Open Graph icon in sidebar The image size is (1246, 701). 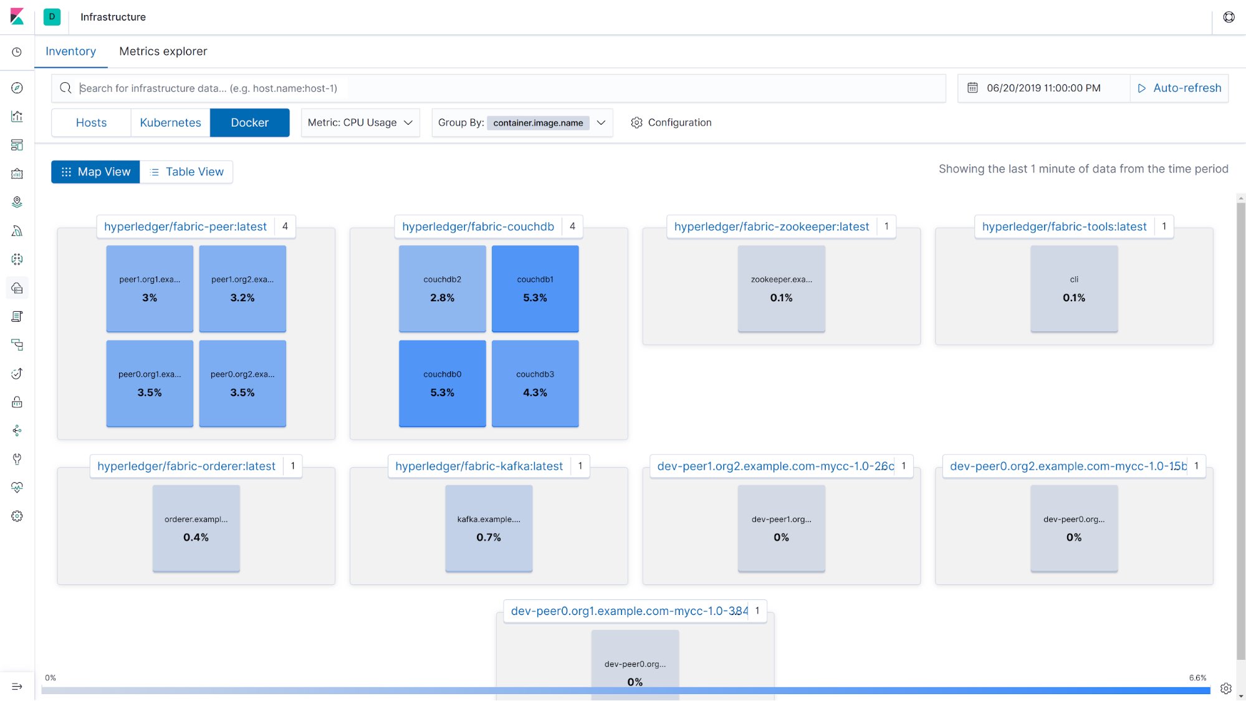17,430
